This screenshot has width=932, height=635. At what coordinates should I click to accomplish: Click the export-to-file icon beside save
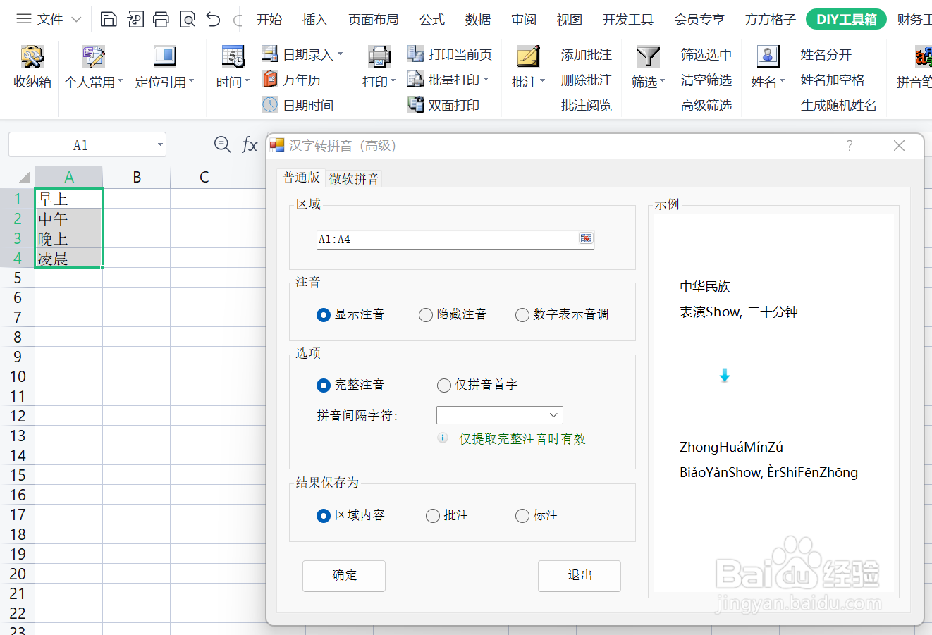(135, 19)
